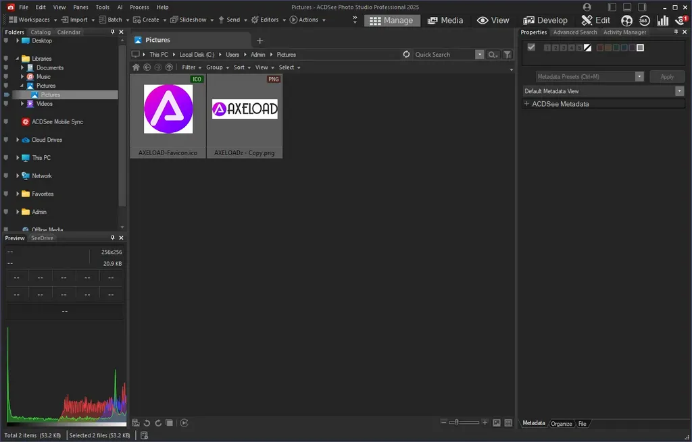Expand the Favorites tree node

point(18,194)
